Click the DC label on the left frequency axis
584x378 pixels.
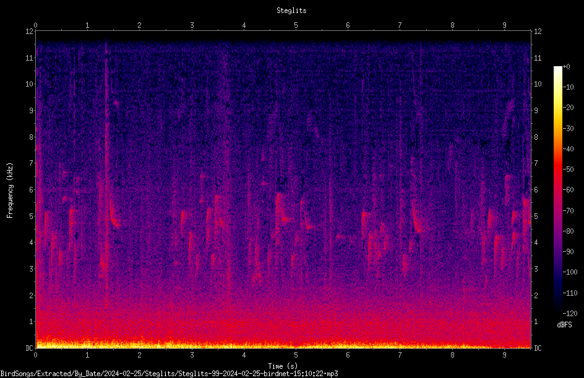(x=29, y=348)
